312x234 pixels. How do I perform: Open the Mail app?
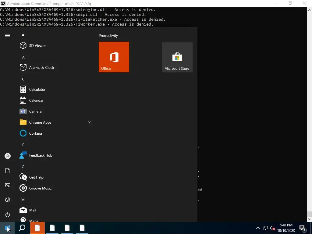[55, 210]
